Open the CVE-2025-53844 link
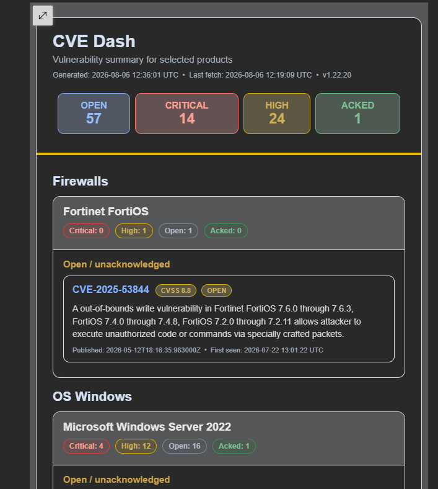The height and width of the screenshot is (489, 438). click(111, 289)
